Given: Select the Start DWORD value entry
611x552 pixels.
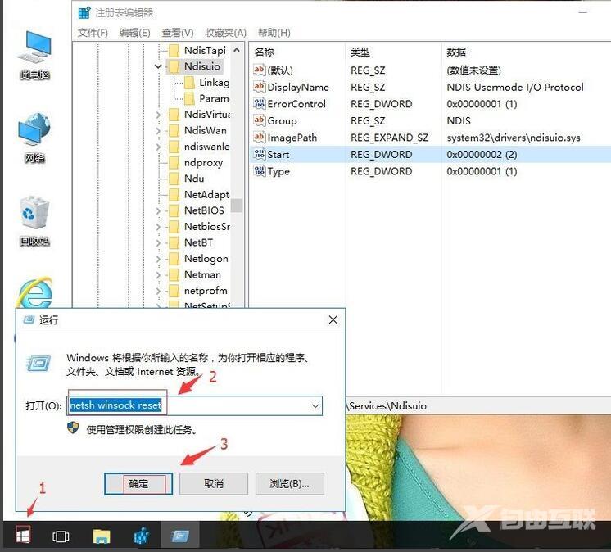Looking at the screenshot, I should (x=278, y=154).
